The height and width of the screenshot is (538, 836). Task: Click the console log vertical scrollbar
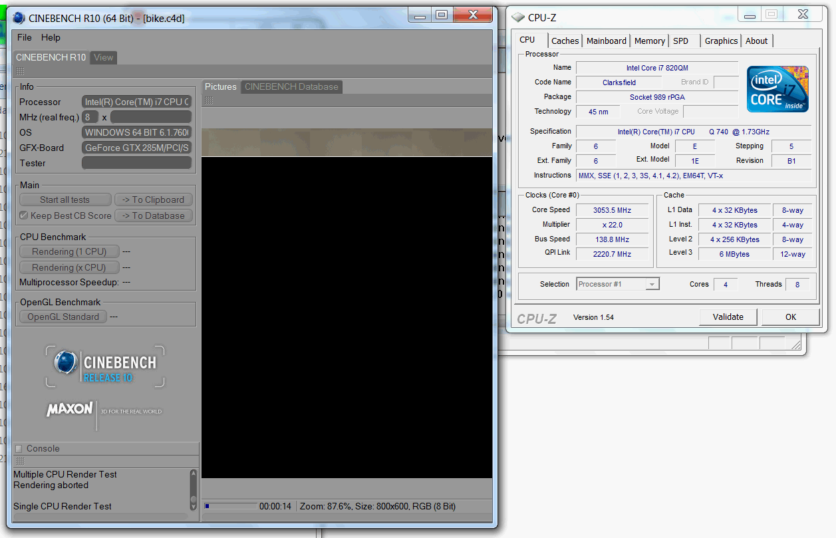[194, 490]
